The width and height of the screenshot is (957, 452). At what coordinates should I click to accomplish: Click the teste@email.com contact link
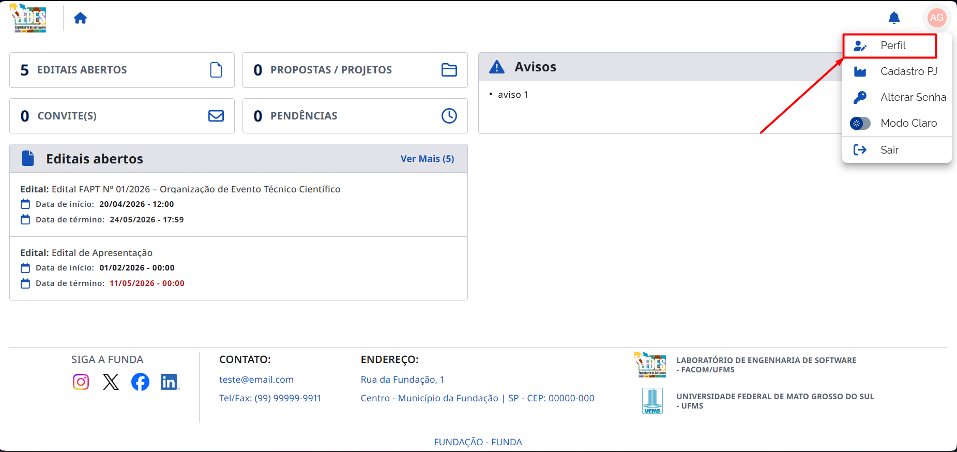[256, 380]
